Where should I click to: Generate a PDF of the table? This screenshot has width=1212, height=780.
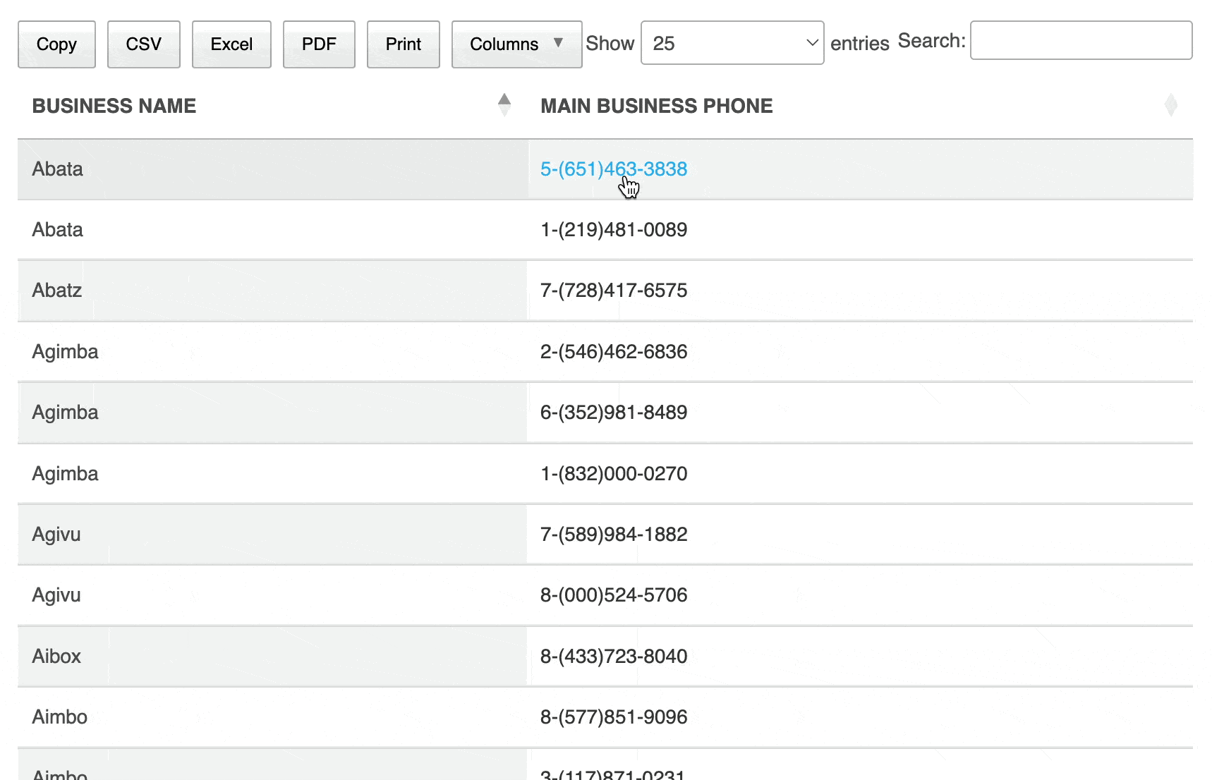tap(319, 44)
